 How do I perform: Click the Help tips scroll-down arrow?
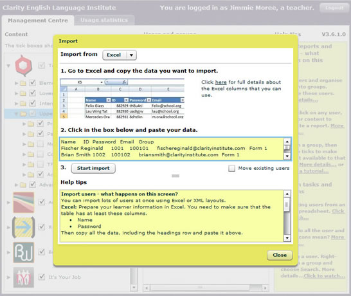click(287, 238)
